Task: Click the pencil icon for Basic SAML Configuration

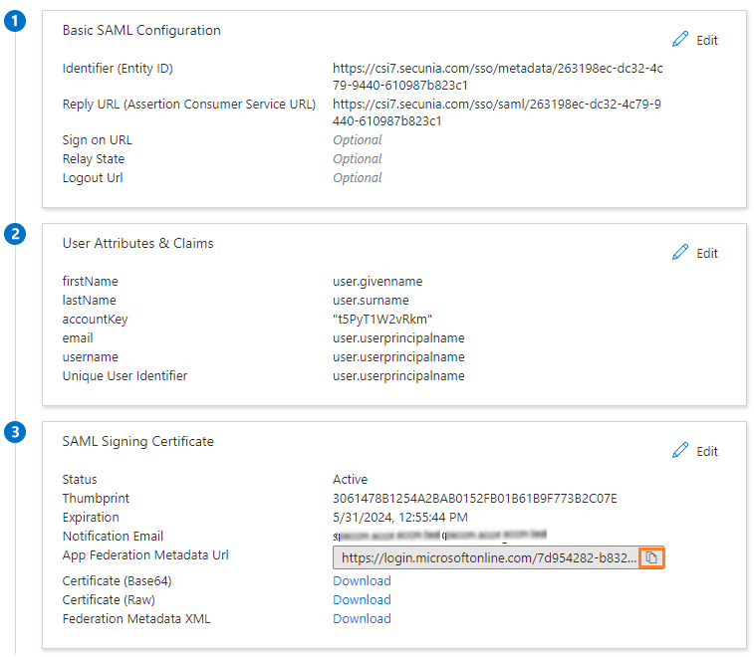Action: pos(680,40)
